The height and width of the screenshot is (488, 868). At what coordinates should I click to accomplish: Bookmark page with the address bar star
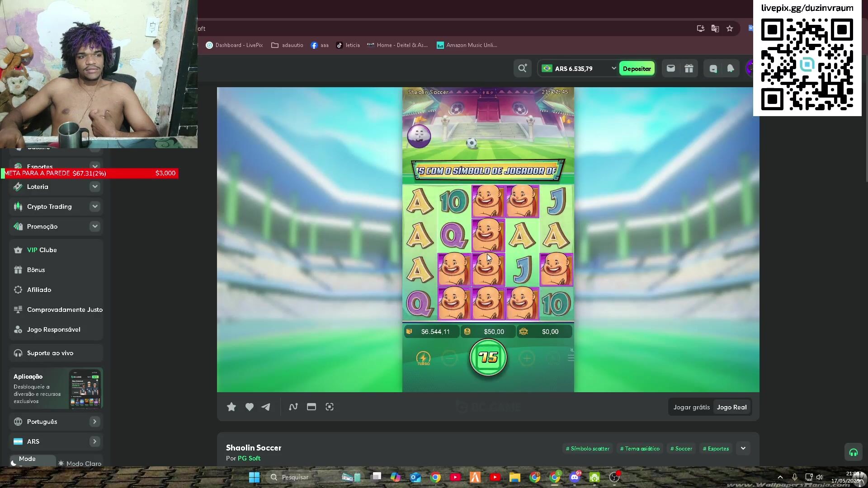click(x=730, y=28)
